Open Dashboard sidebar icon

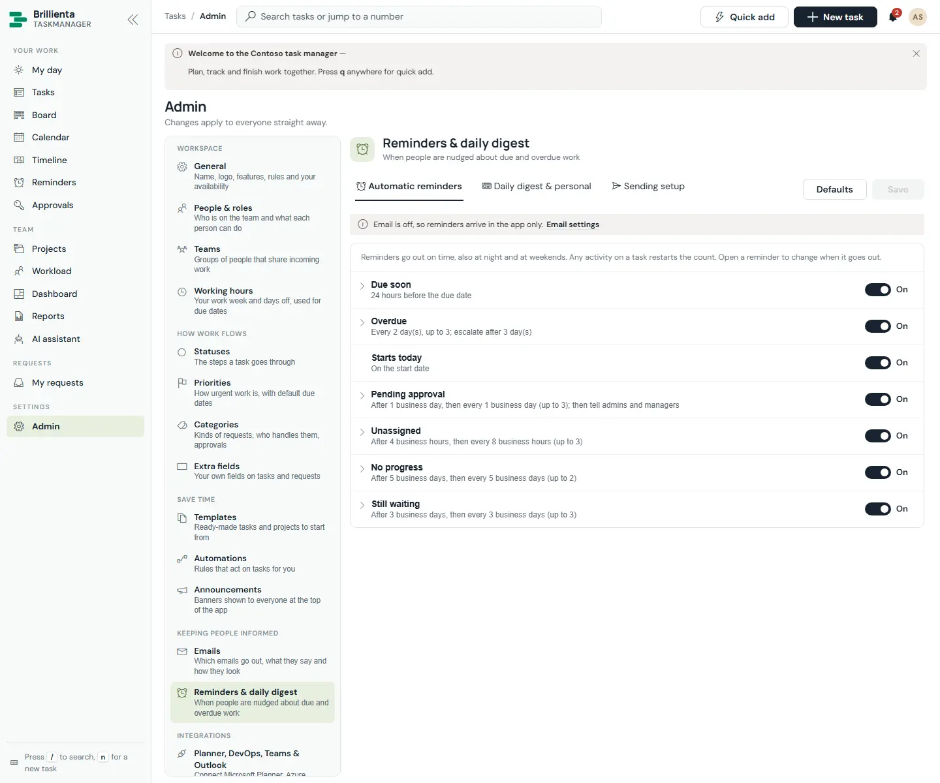[19, 294]
